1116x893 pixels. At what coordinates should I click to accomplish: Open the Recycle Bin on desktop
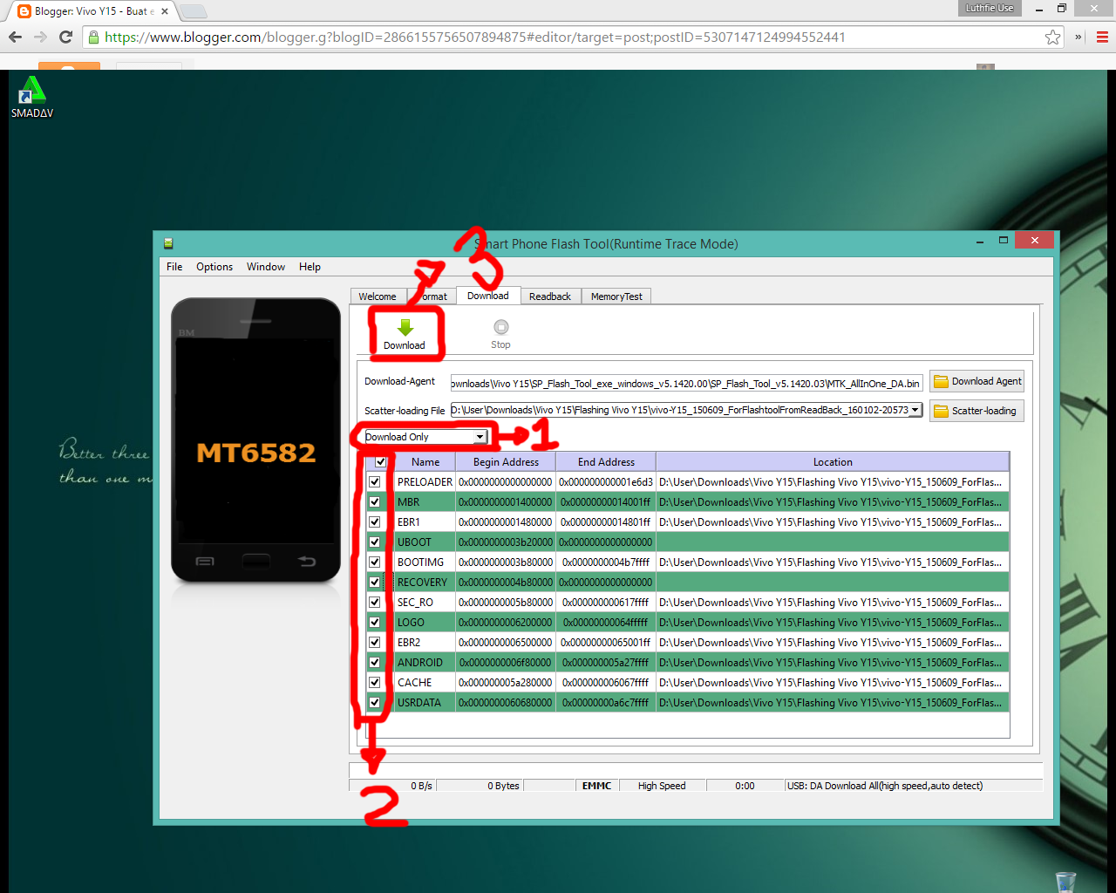click(1065, 882)
